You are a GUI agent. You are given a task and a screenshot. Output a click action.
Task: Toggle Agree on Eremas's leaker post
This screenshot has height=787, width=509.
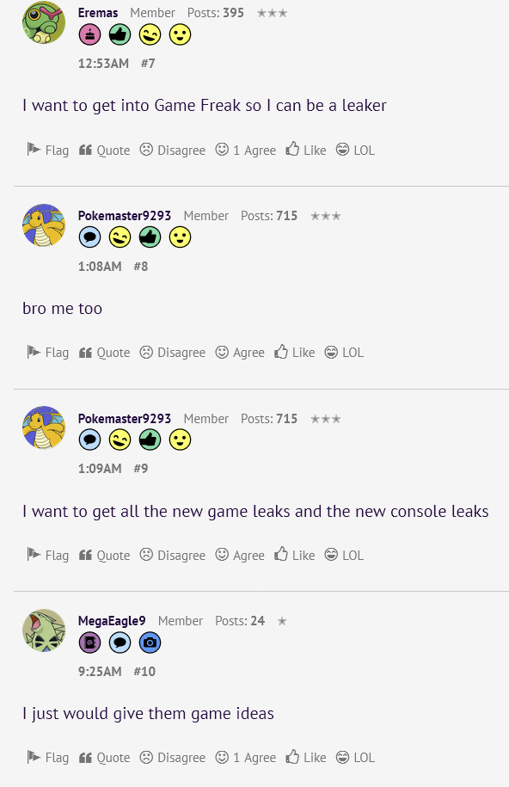245,150
